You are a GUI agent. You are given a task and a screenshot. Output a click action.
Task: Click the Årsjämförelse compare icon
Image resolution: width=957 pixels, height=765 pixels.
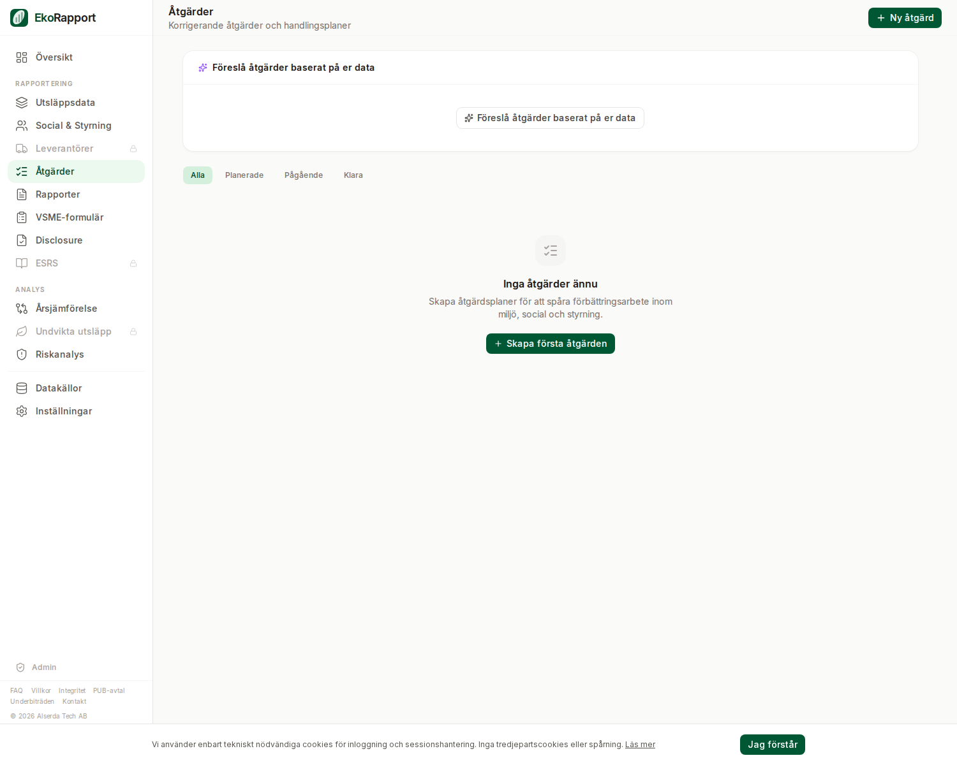pyautogui.click(x=22, y=309)
